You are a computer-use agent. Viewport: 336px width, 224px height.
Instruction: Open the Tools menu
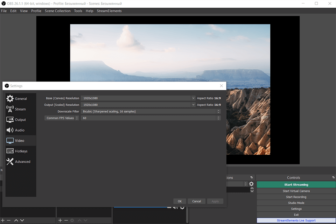(x=78, y=11)
